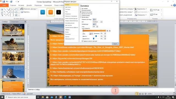Open Выровнять dropdown in Arrange group

click(x=141, y=9)
